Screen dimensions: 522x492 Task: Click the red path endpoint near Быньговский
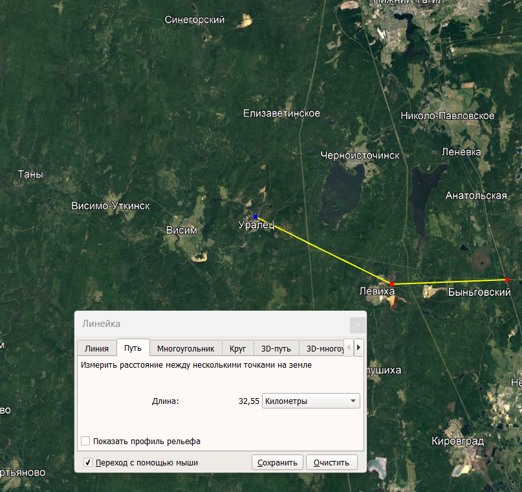pos(507,280)
